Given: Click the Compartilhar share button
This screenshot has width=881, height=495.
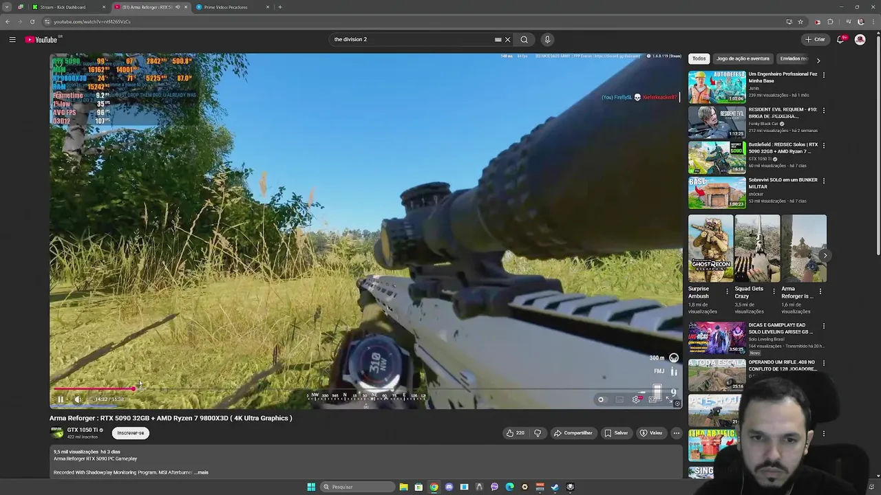Looking at the screenshot, I should 573,433.
